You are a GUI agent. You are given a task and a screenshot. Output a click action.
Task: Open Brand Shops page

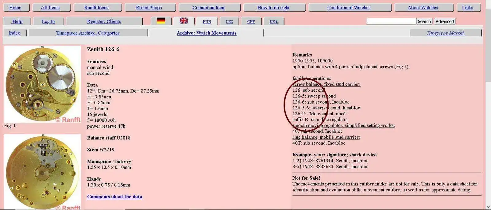tap(149, 8)
